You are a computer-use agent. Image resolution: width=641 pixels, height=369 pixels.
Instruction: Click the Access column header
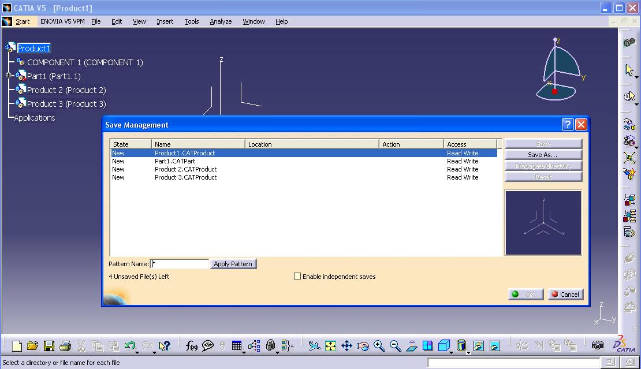(x=470, y=144)
